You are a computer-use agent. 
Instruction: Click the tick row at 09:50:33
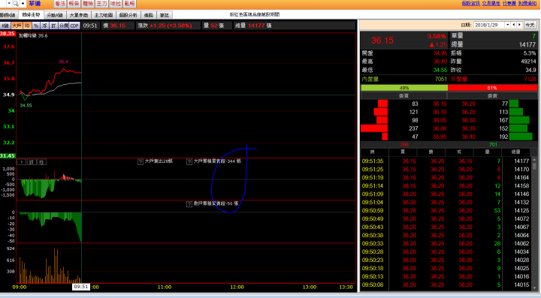(446, 243)
